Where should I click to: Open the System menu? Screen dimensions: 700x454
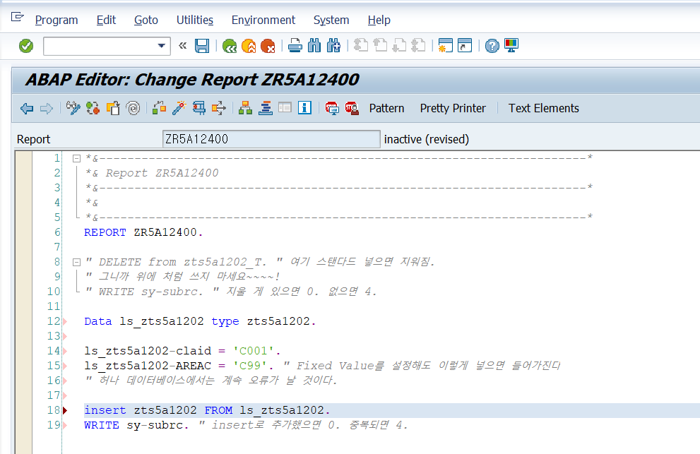pyautogui.click(x=331, y=20)
